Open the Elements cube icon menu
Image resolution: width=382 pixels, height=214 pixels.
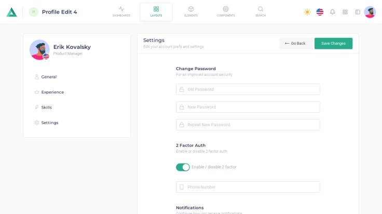point(191,11)
